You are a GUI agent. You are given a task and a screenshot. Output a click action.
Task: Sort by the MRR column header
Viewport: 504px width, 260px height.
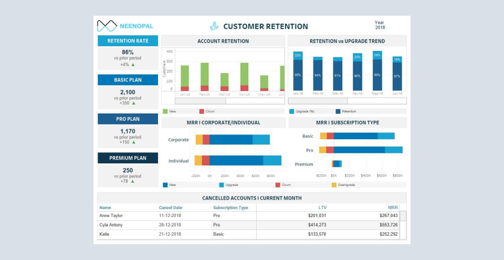pos(393,208)
